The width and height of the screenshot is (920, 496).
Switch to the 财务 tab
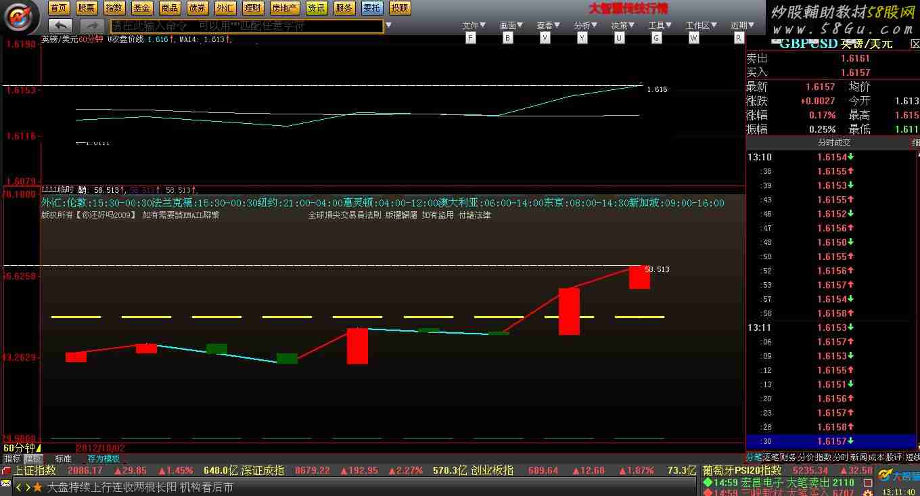(788, 457)
